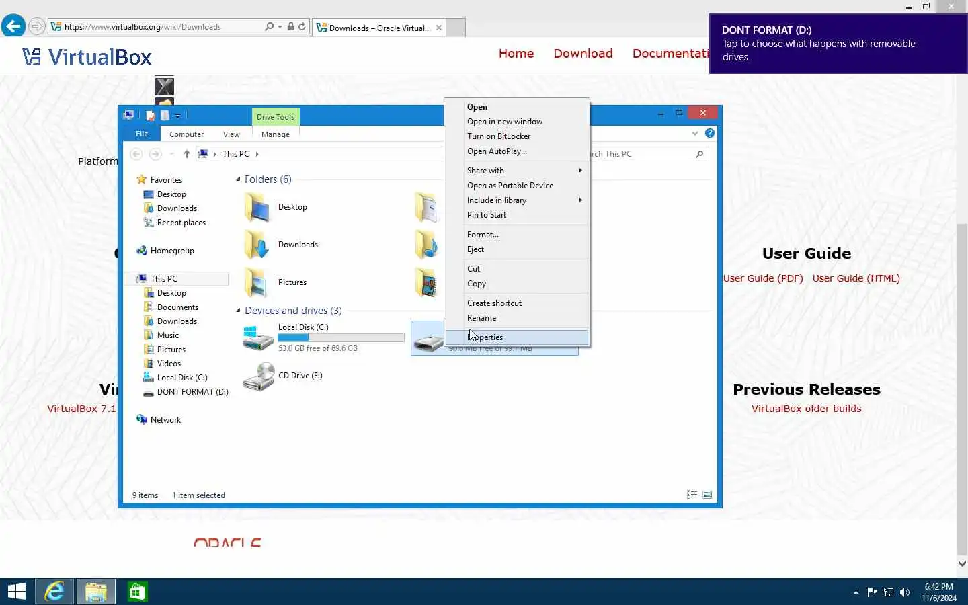Click the Explorer Properties quick-access icon

[x=151, y=116]
